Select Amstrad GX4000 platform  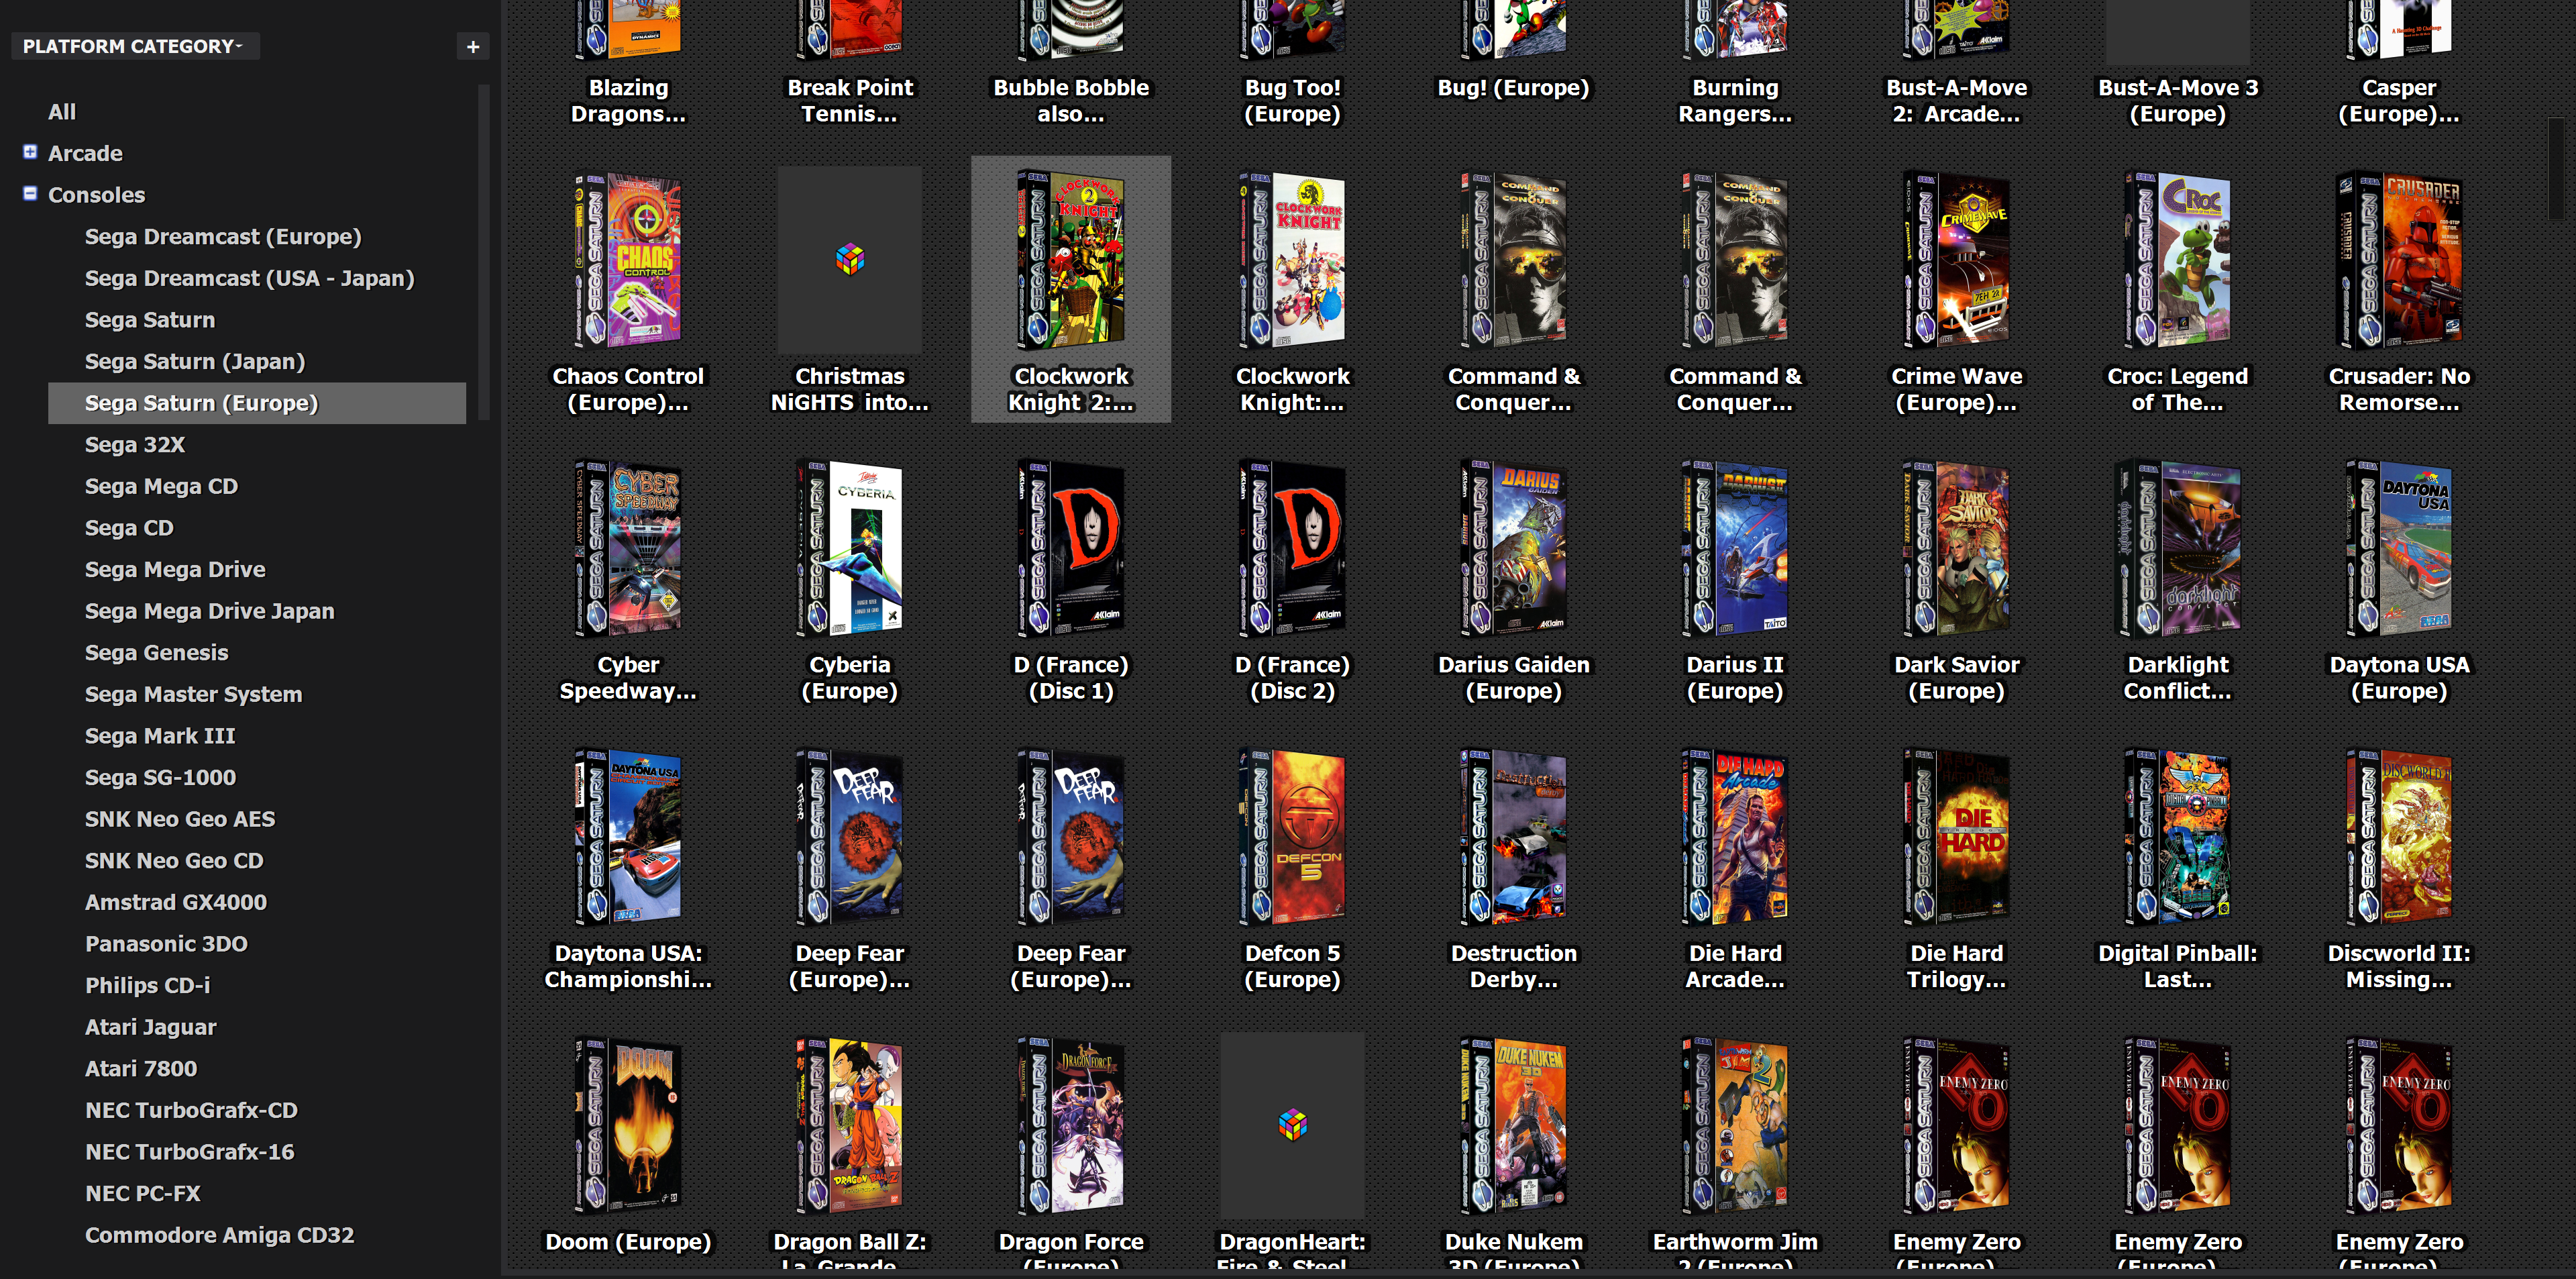tap(176, 903)
